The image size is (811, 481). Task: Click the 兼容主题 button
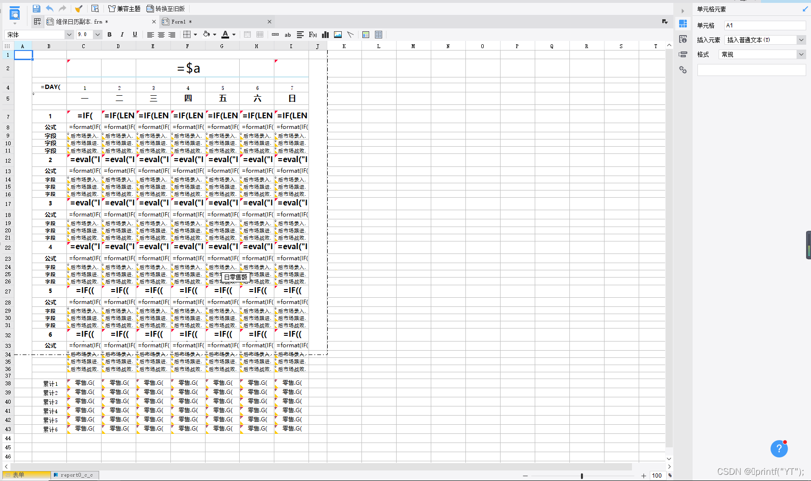point(124,9)
